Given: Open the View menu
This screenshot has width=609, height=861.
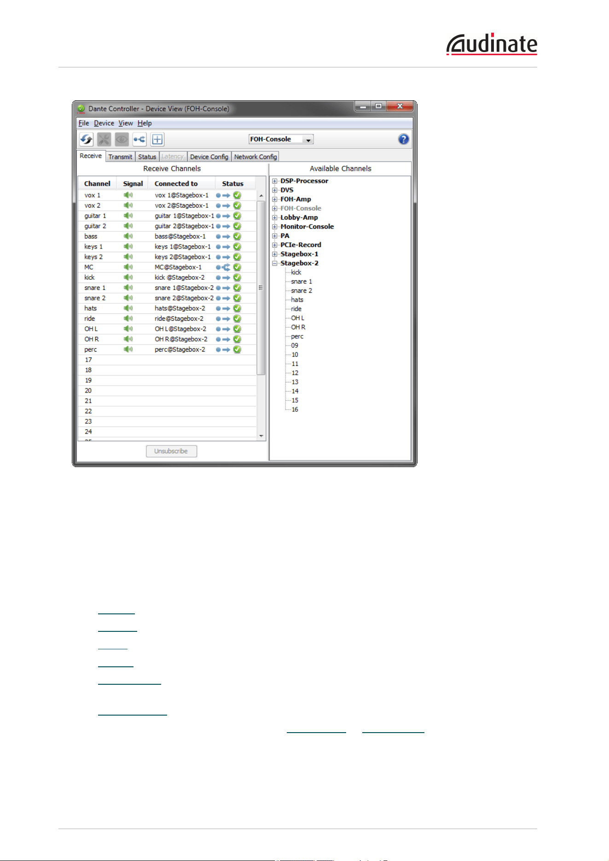Looking at the screenshot, I should (x=126, y=123).
